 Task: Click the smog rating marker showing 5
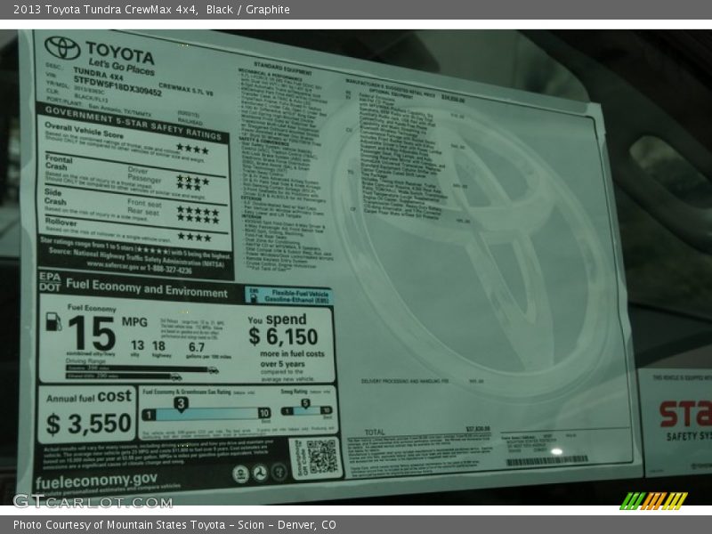coord(305,403)
